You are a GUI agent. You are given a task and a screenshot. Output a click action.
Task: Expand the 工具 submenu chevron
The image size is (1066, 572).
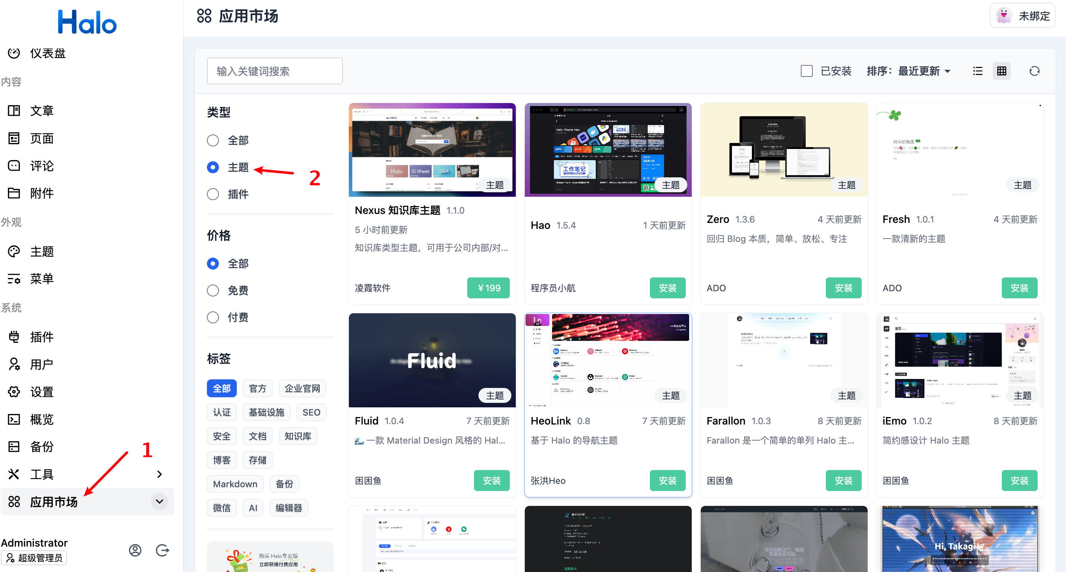pyautogui.click(x=160, y=474)
